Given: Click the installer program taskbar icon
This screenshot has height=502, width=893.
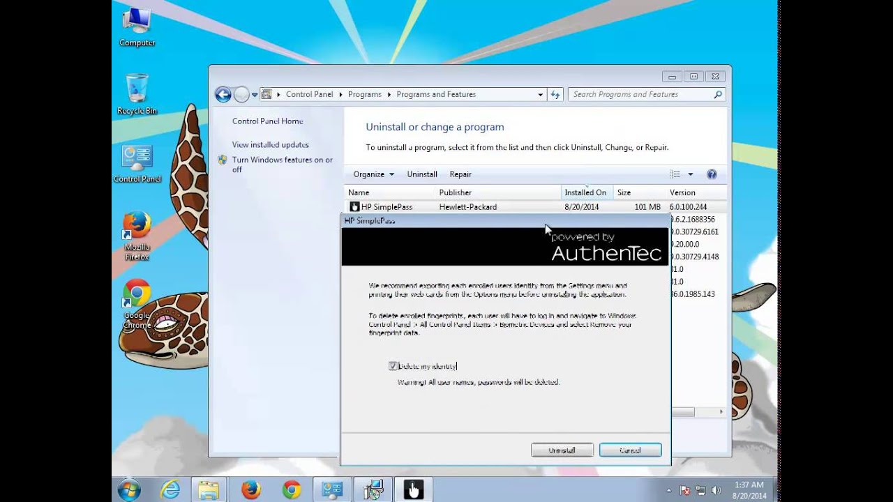Looking at the screenshot, I should pyautogui.click(x=373, y=489).
